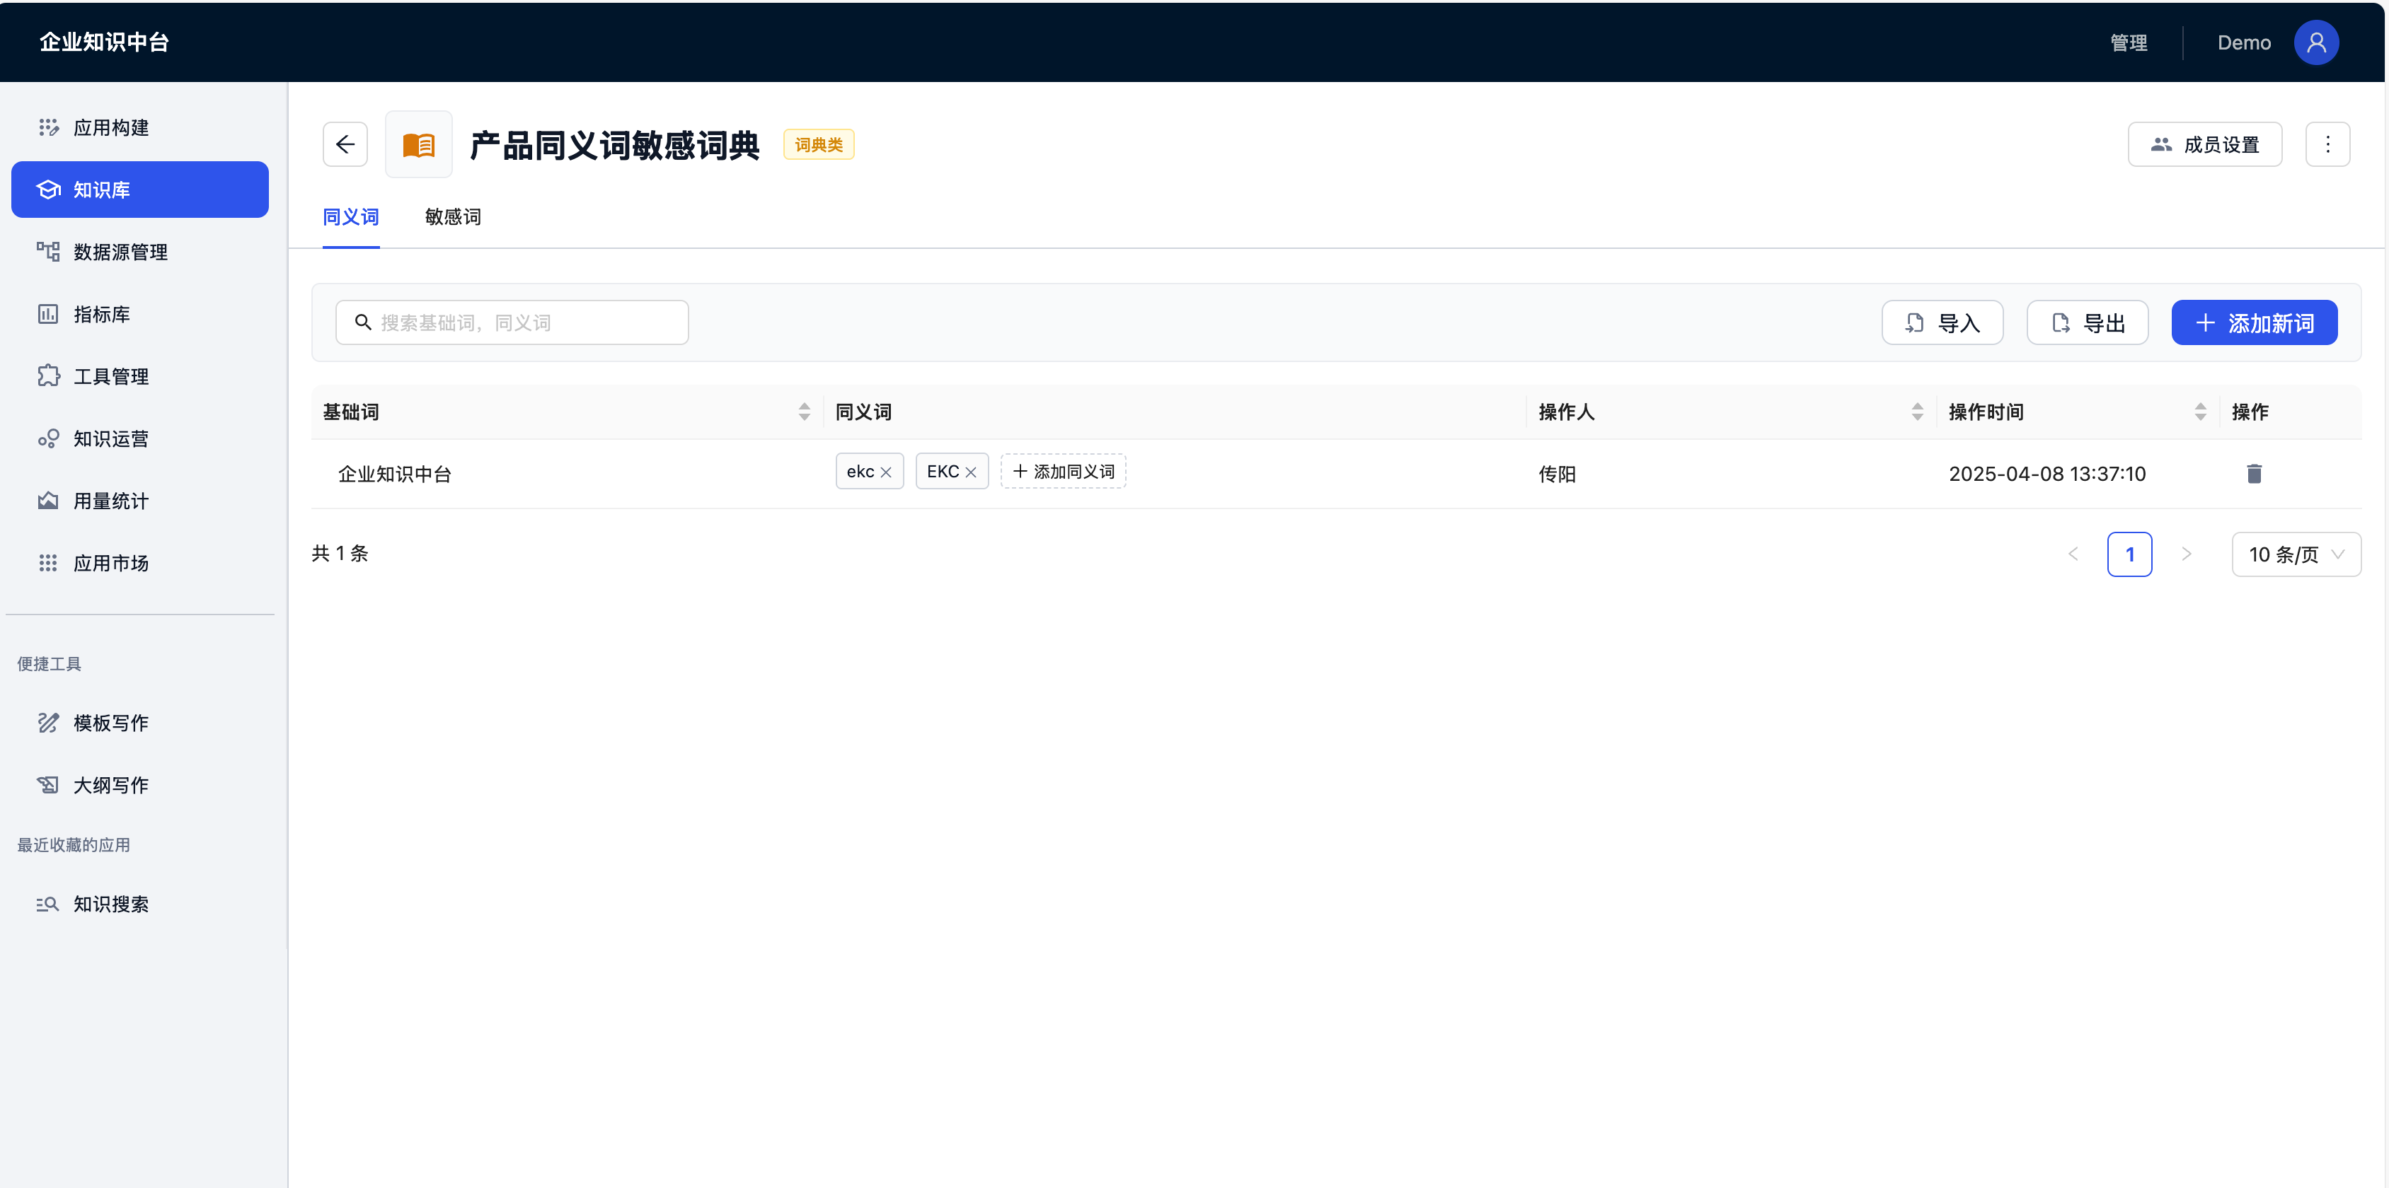Sort by 基础词 column

coord(804,412)
